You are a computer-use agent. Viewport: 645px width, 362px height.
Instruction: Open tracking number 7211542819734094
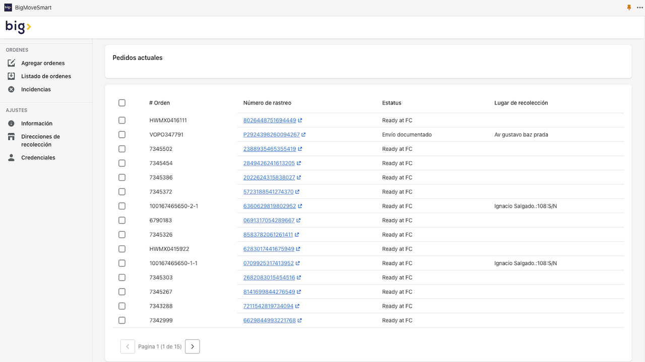point(269,306)
